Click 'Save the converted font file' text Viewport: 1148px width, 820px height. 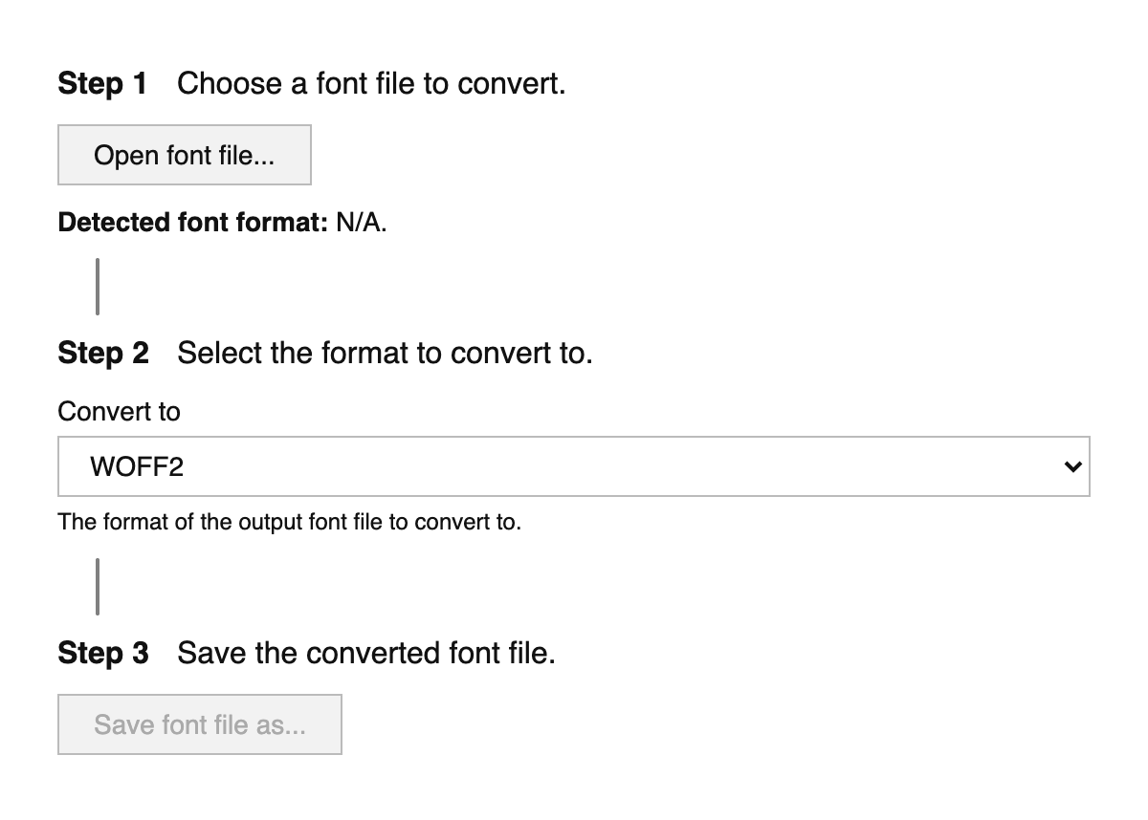click(x=365, y=654)
